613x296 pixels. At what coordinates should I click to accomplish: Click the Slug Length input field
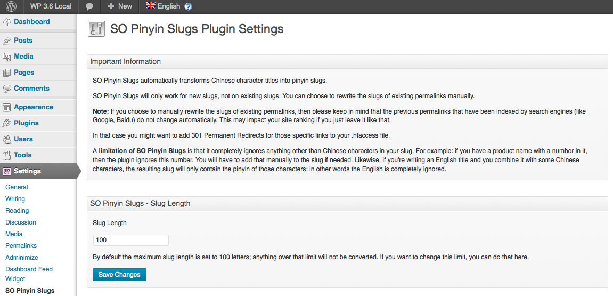(x=130, y=240)
